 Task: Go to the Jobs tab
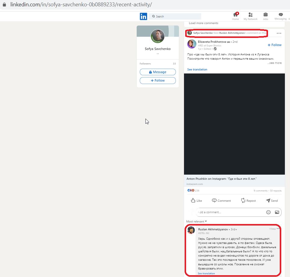click(265, 16)
